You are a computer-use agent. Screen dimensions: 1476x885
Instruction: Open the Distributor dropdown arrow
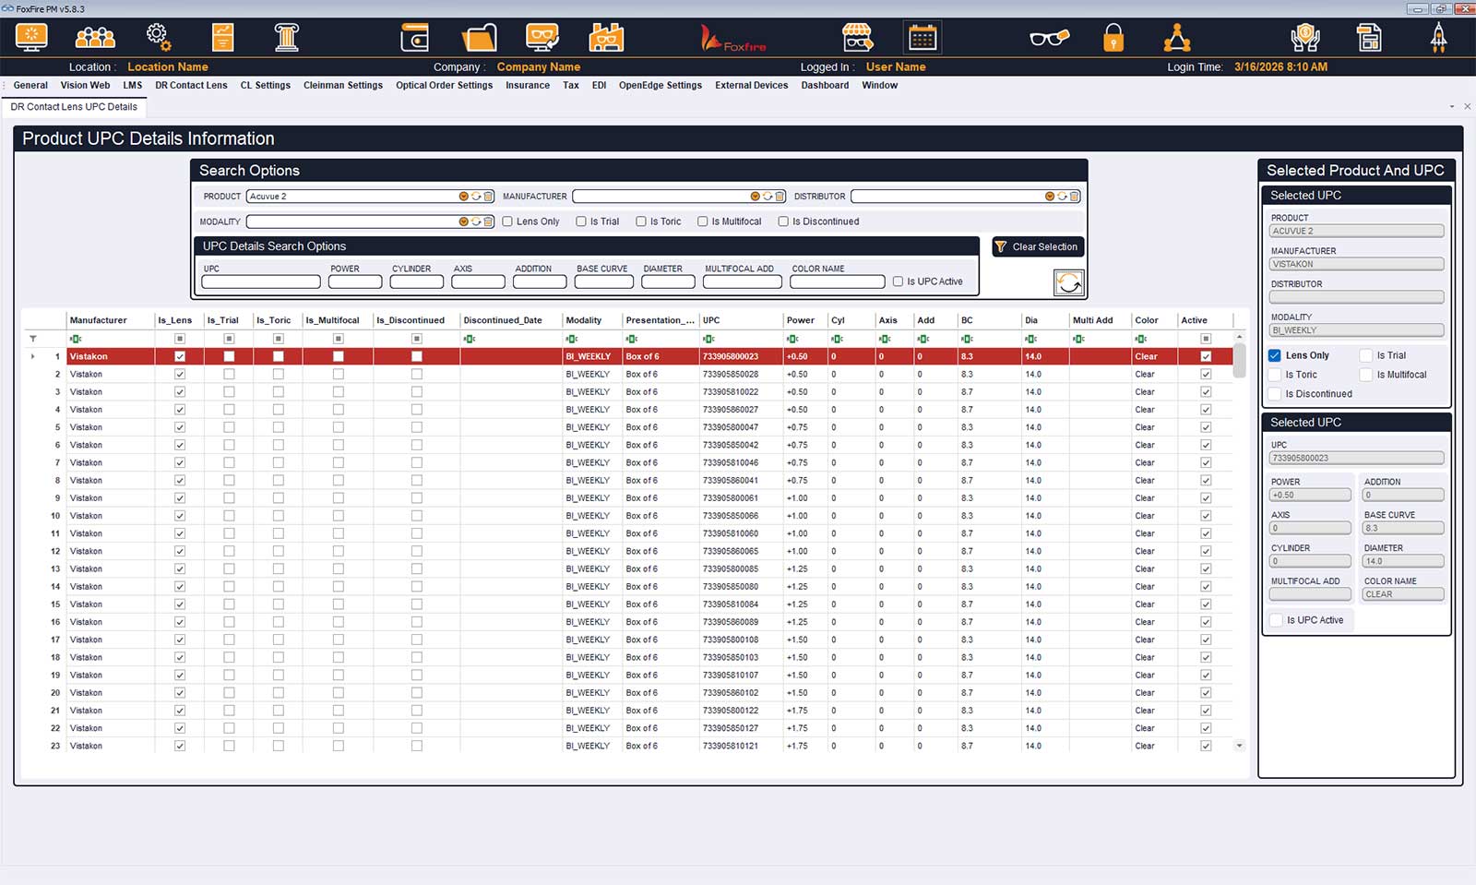1050,197
